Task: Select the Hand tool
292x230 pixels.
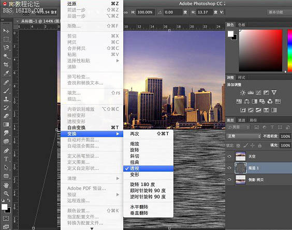Action: 6,185
